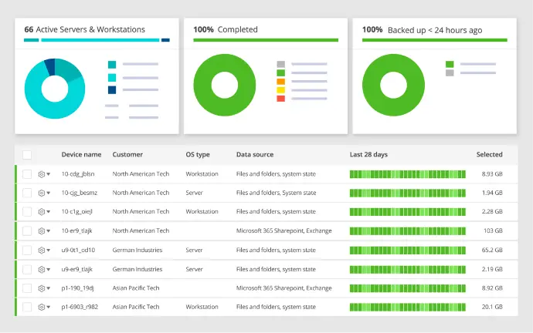The image size is (533, 333).
Task: Open settings gear for device 10-cdg_jblsn
Action: [x=42, y=174]
